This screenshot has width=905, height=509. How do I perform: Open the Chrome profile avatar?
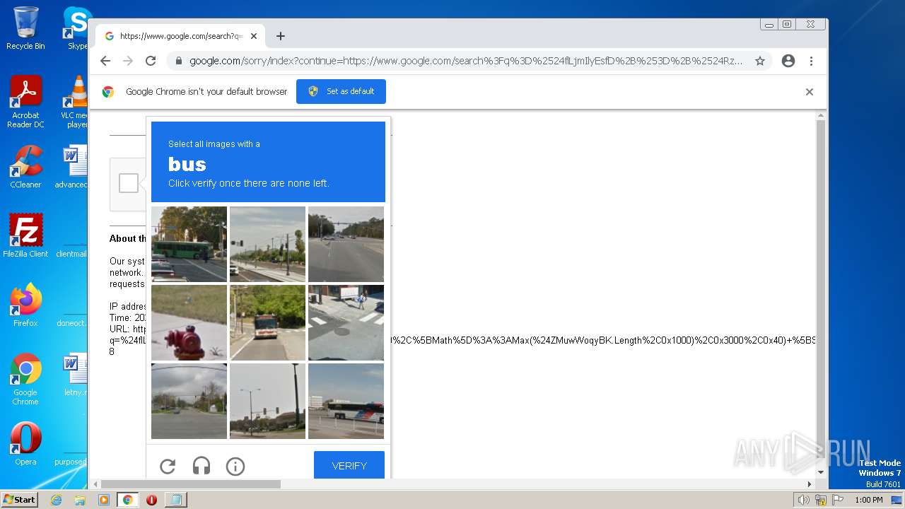point(788,61)
